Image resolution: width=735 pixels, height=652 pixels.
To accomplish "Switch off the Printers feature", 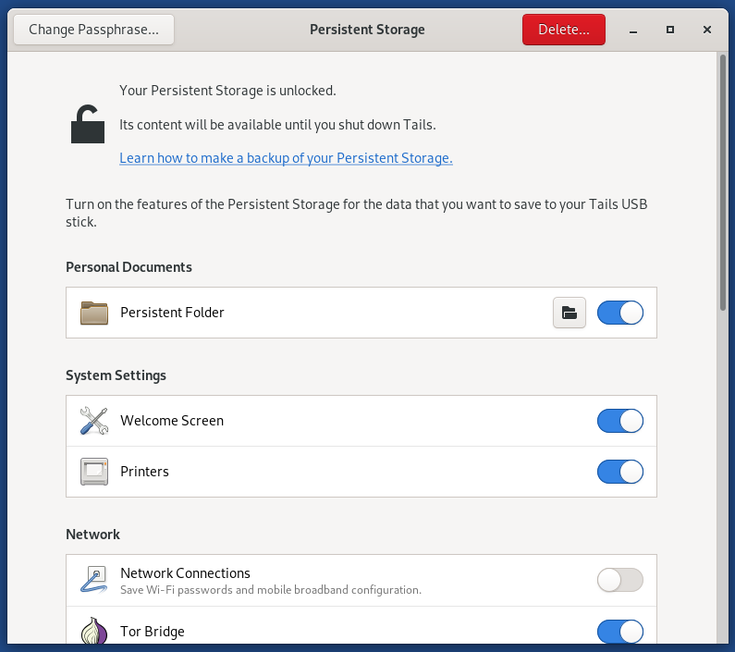I will [620, 472].
